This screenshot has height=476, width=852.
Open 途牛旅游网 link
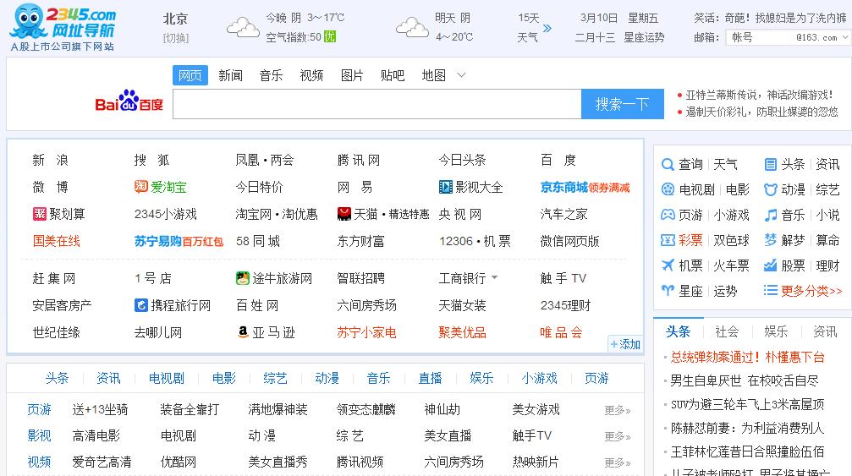[274, 278]
